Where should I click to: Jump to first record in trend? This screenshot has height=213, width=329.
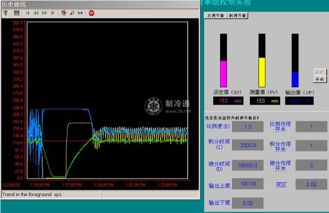[x=28, y=13]
